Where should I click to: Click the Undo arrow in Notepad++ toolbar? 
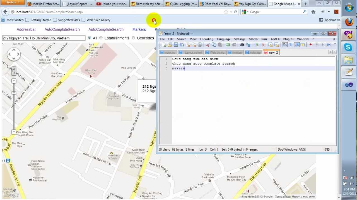pyautogui.click(x=228, y=45)
